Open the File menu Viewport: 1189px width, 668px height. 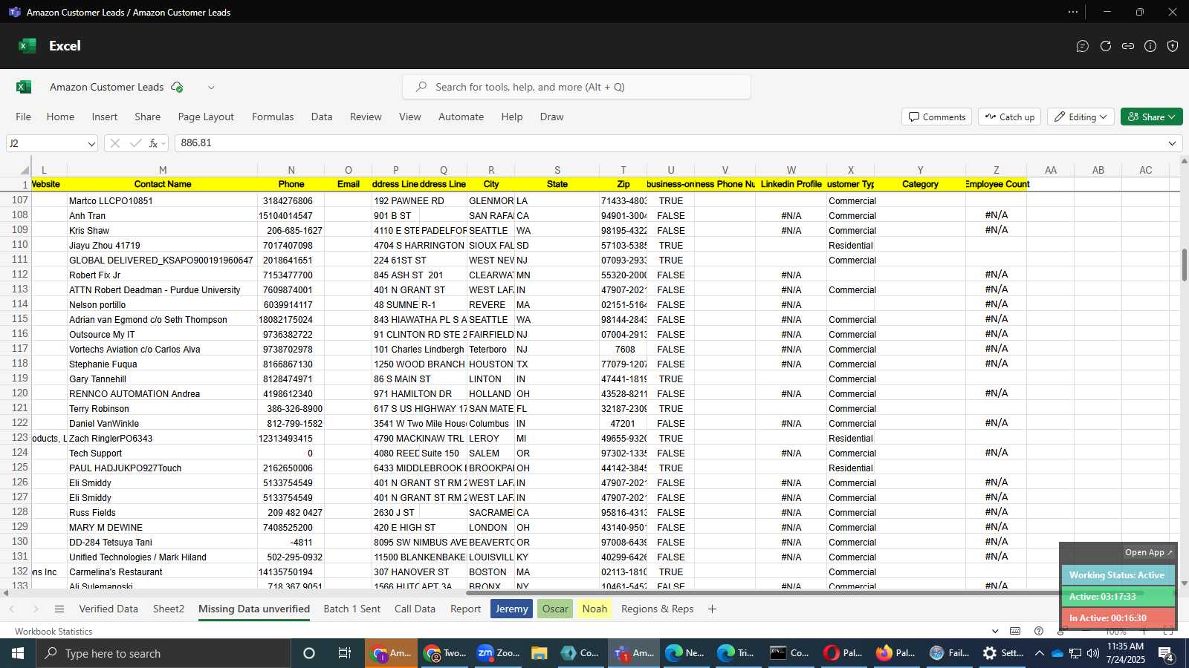(24, 117)
